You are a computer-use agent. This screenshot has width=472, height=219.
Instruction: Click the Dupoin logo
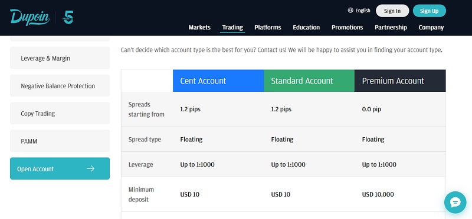(29, 17)
